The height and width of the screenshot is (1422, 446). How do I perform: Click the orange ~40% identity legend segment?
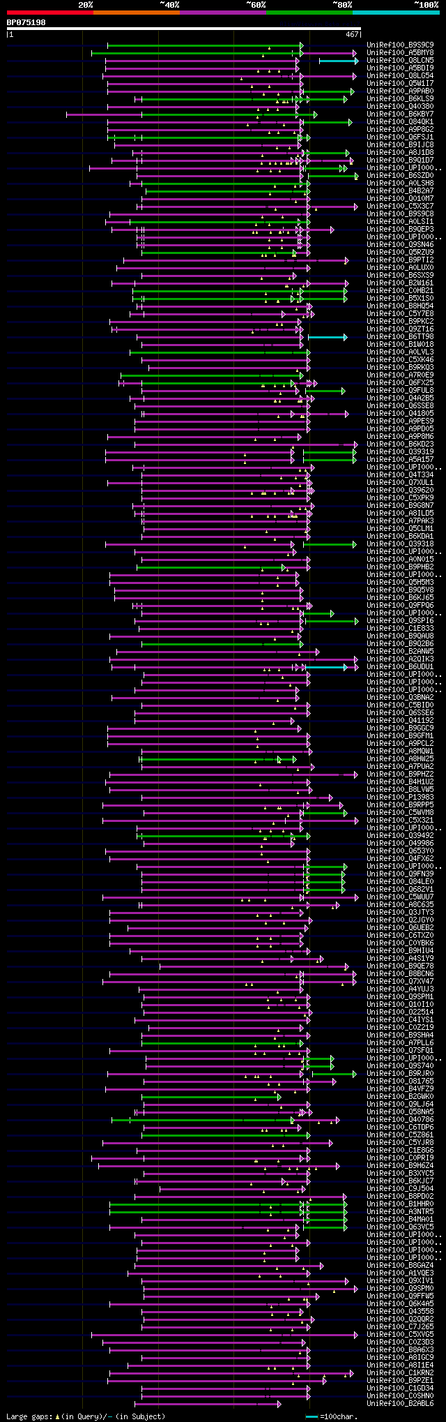tap(137, 13)
